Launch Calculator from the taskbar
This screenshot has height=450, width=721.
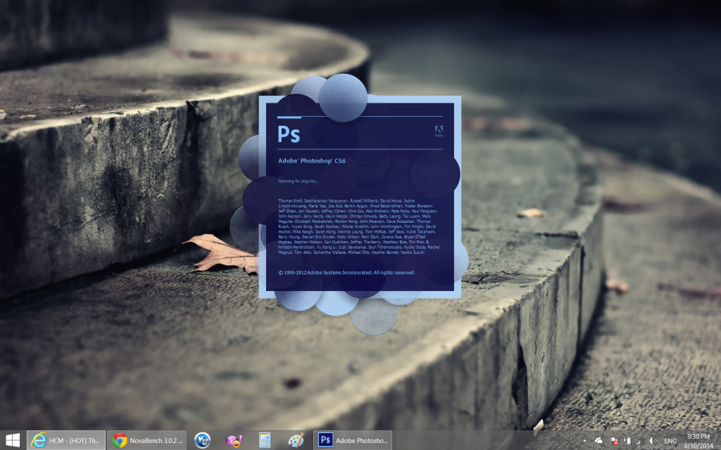click(265, 440)
